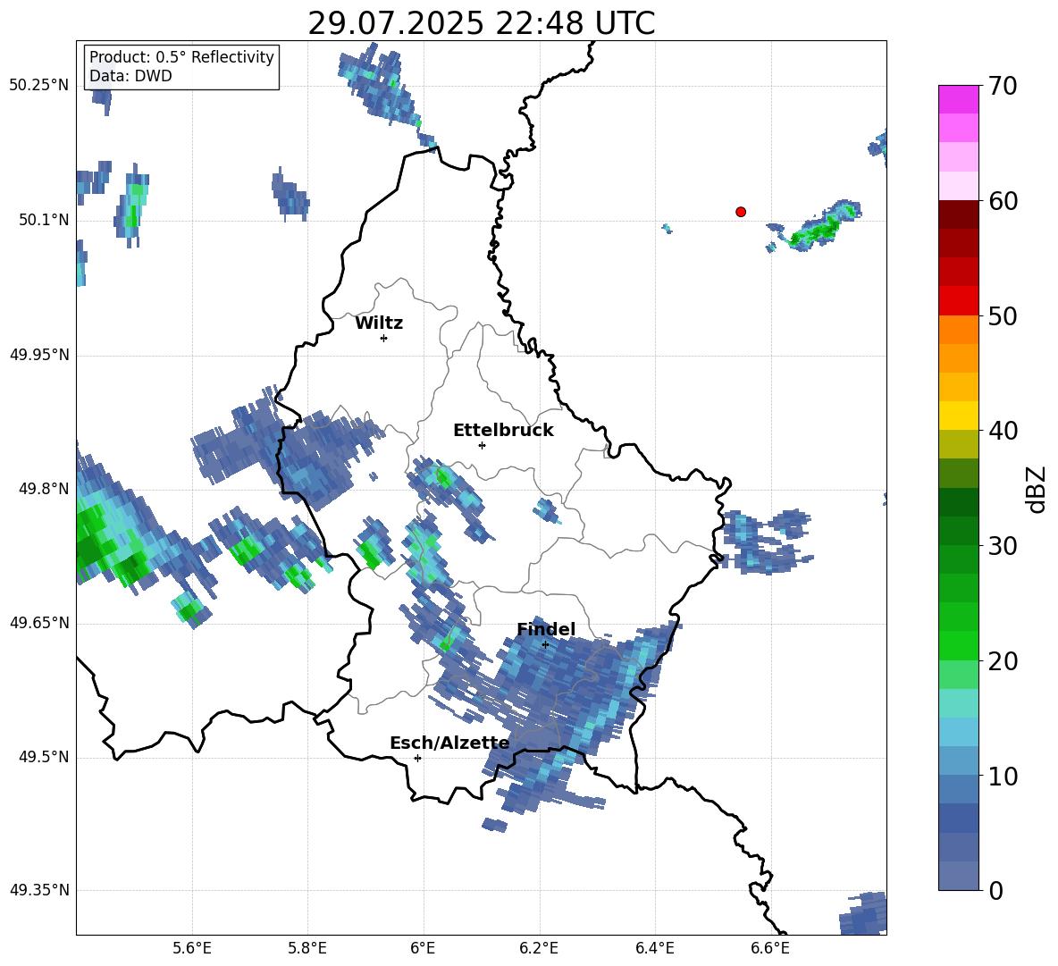Click the 60 value on the colorbar
Screen dimensions: 1058x966
tap(1003, 201)
